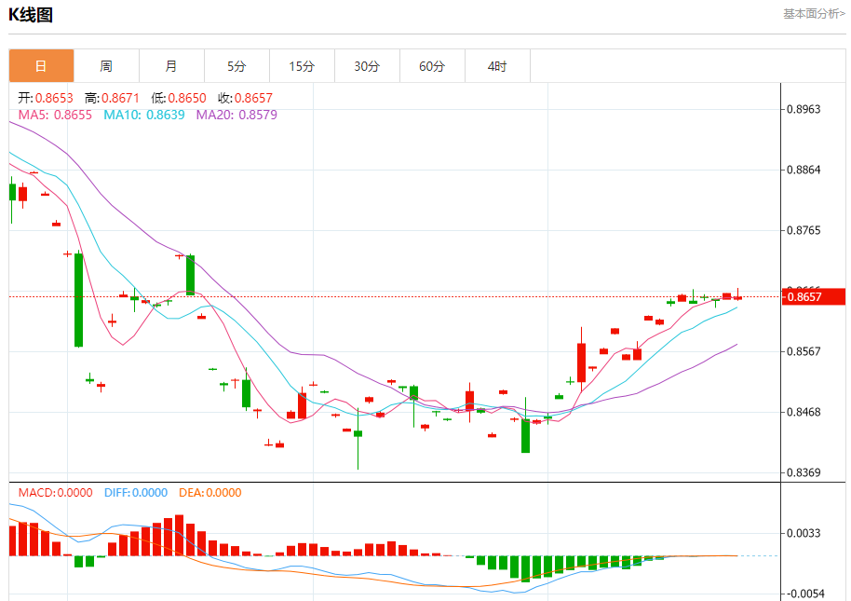
Task: Switch to the 月 monthly tab
Action: [x=171, y=66]
